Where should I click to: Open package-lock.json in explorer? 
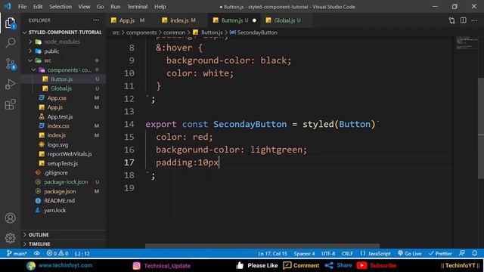tap(64, 182)
